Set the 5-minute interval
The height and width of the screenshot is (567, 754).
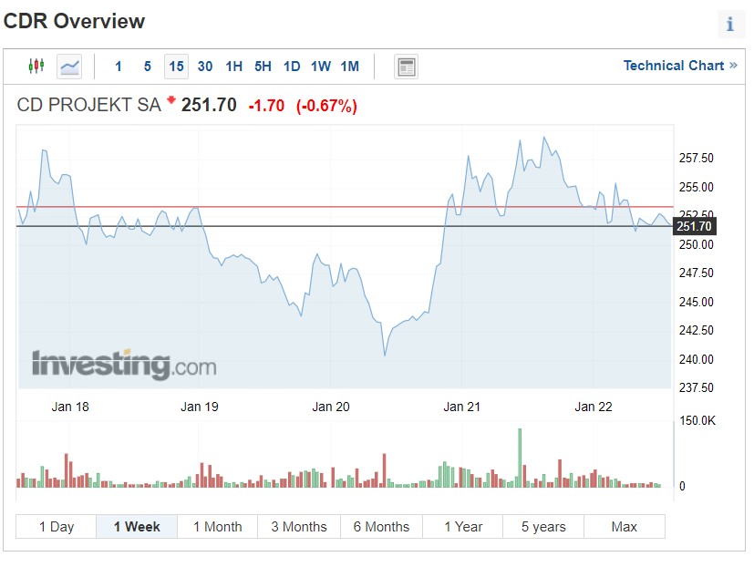[x=147, y=67]
